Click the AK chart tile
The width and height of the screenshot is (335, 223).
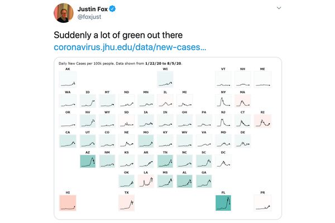point(68,79)
